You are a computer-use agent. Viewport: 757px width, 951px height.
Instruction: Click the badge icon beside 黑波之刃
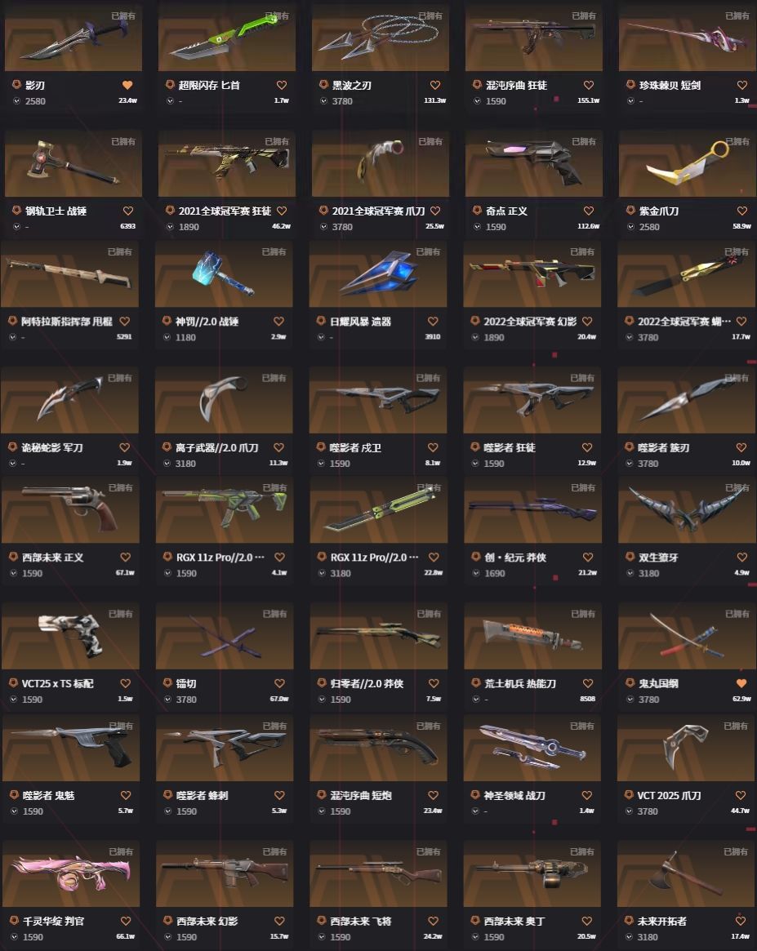point(323,85)
